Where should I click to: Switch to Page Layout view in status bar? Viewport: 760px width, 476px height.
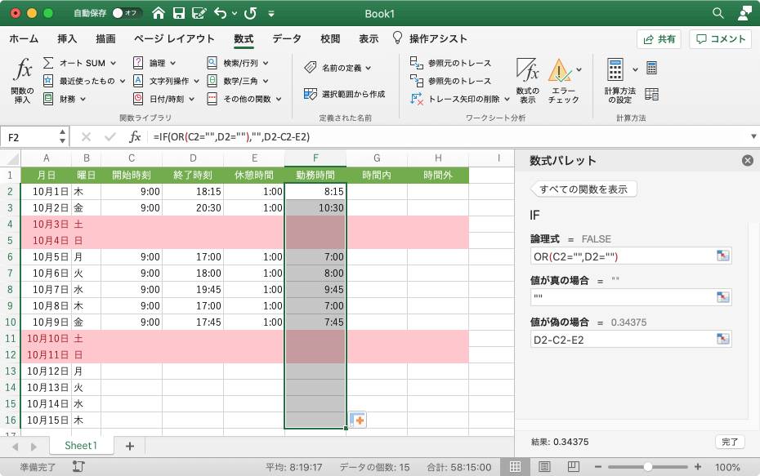(544, 467)
